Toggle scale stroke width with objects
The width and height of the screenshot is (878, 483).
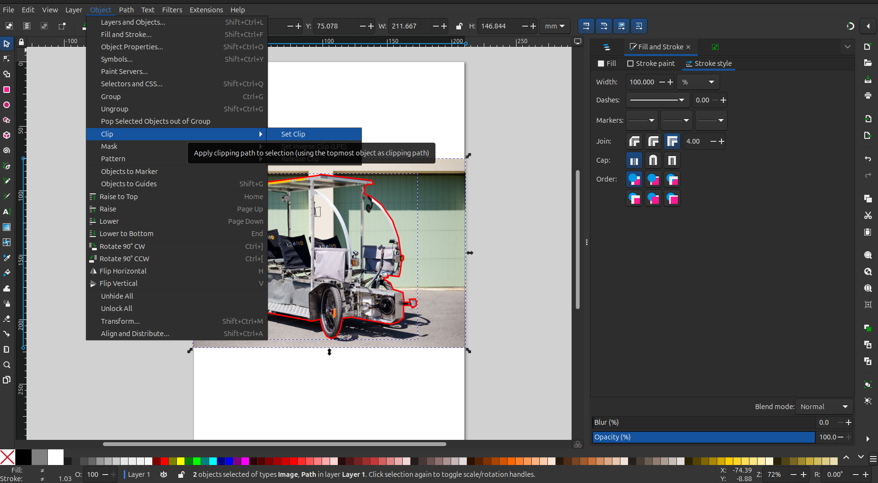(x=586, y=26)
